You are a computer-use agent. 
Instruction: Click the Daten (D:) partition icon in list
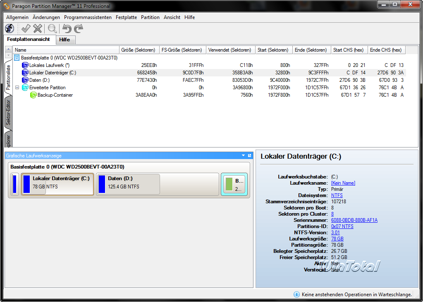pos(25,80)
